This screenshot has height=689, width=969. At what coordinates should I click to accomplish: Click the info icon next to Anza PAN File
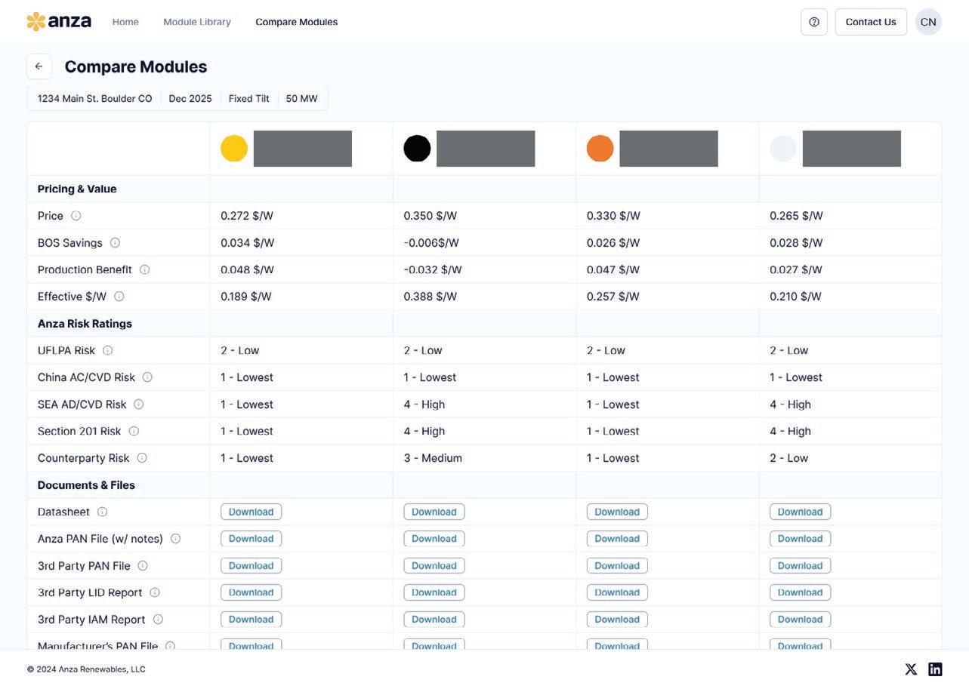click(175, 539)
